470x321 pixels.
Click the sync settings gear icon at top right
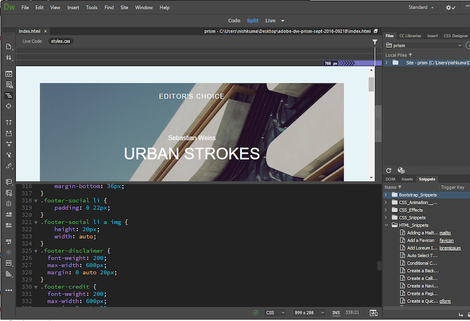pos(450,7)
